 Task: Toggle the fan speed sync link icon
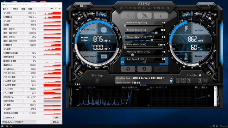click(146, 59)
